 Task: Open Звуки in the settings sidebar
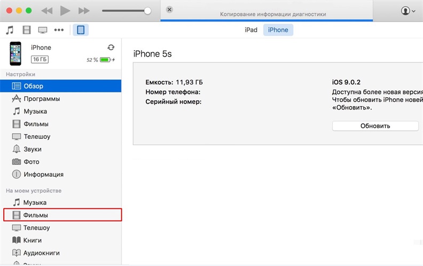click(x=61, y=149)
